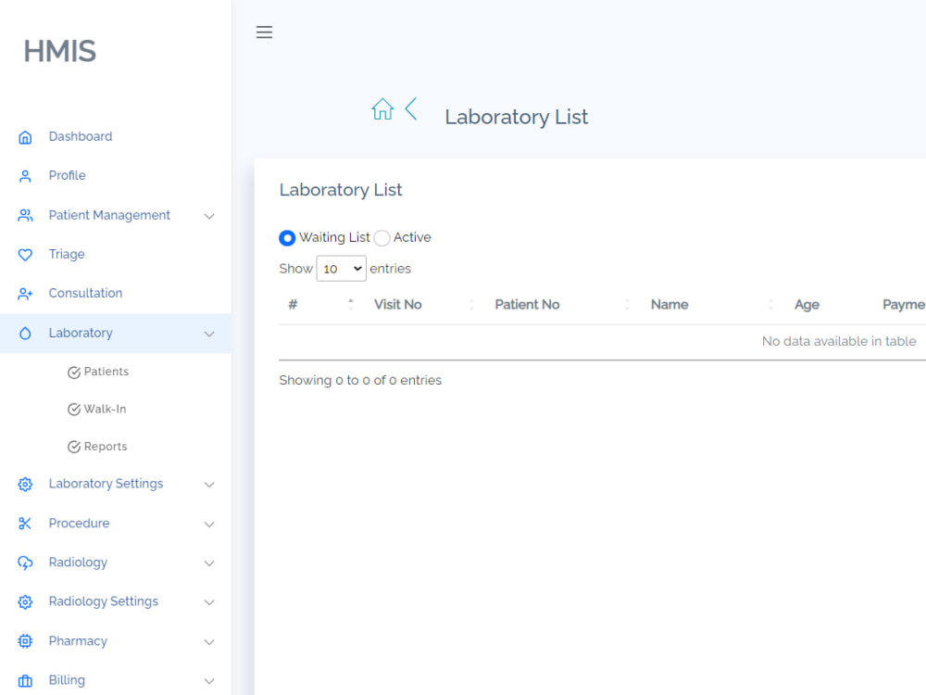
Task: Expand the Billing chevron
Action: pyautogui.click(x=209, y=681)
